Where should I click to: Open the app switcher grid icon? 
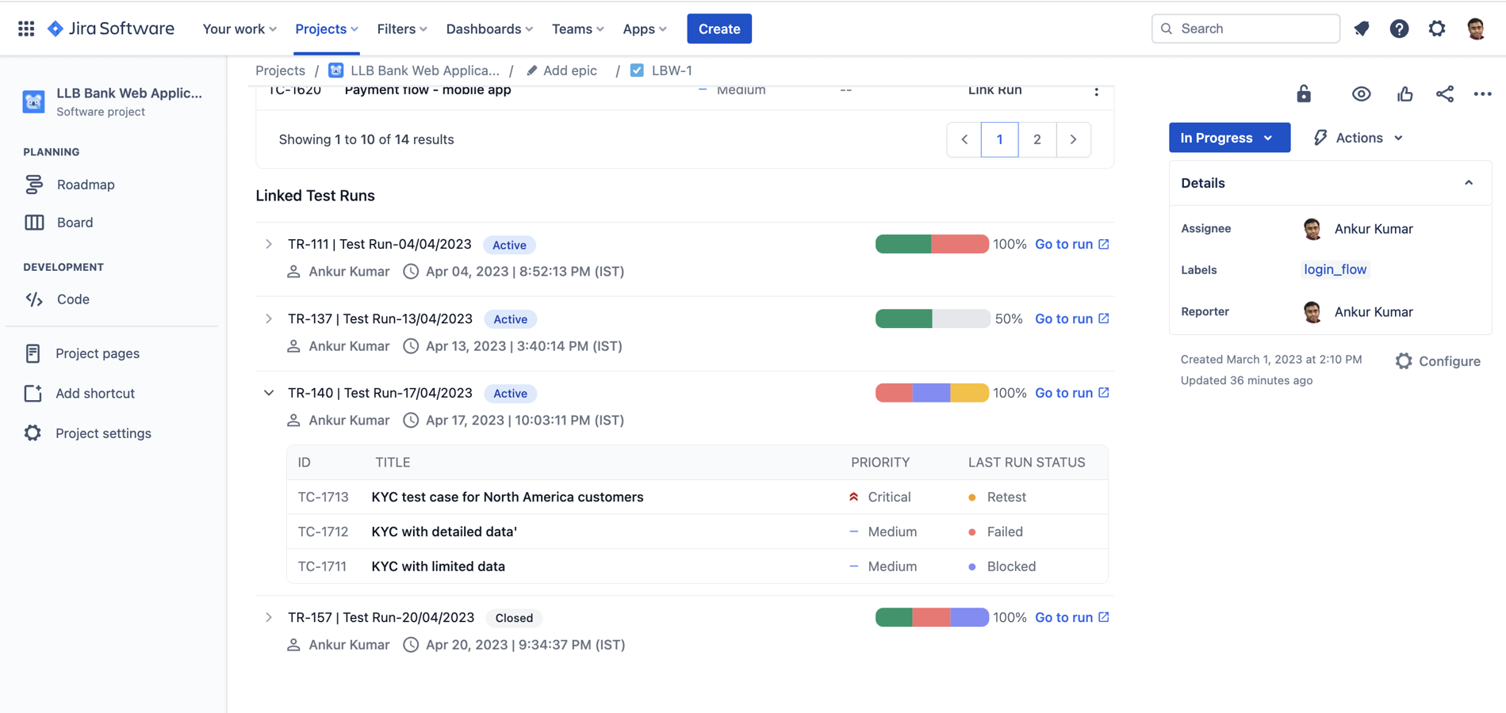pos(26,29)
